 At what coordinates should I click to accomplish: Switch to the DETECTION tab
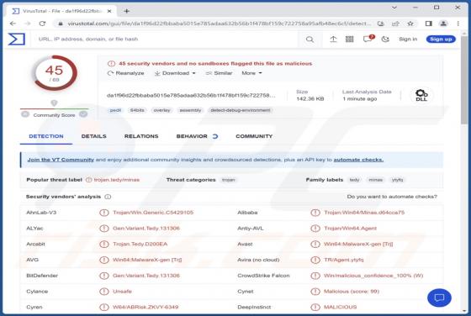pyautogui.click(x=46, y=136)
